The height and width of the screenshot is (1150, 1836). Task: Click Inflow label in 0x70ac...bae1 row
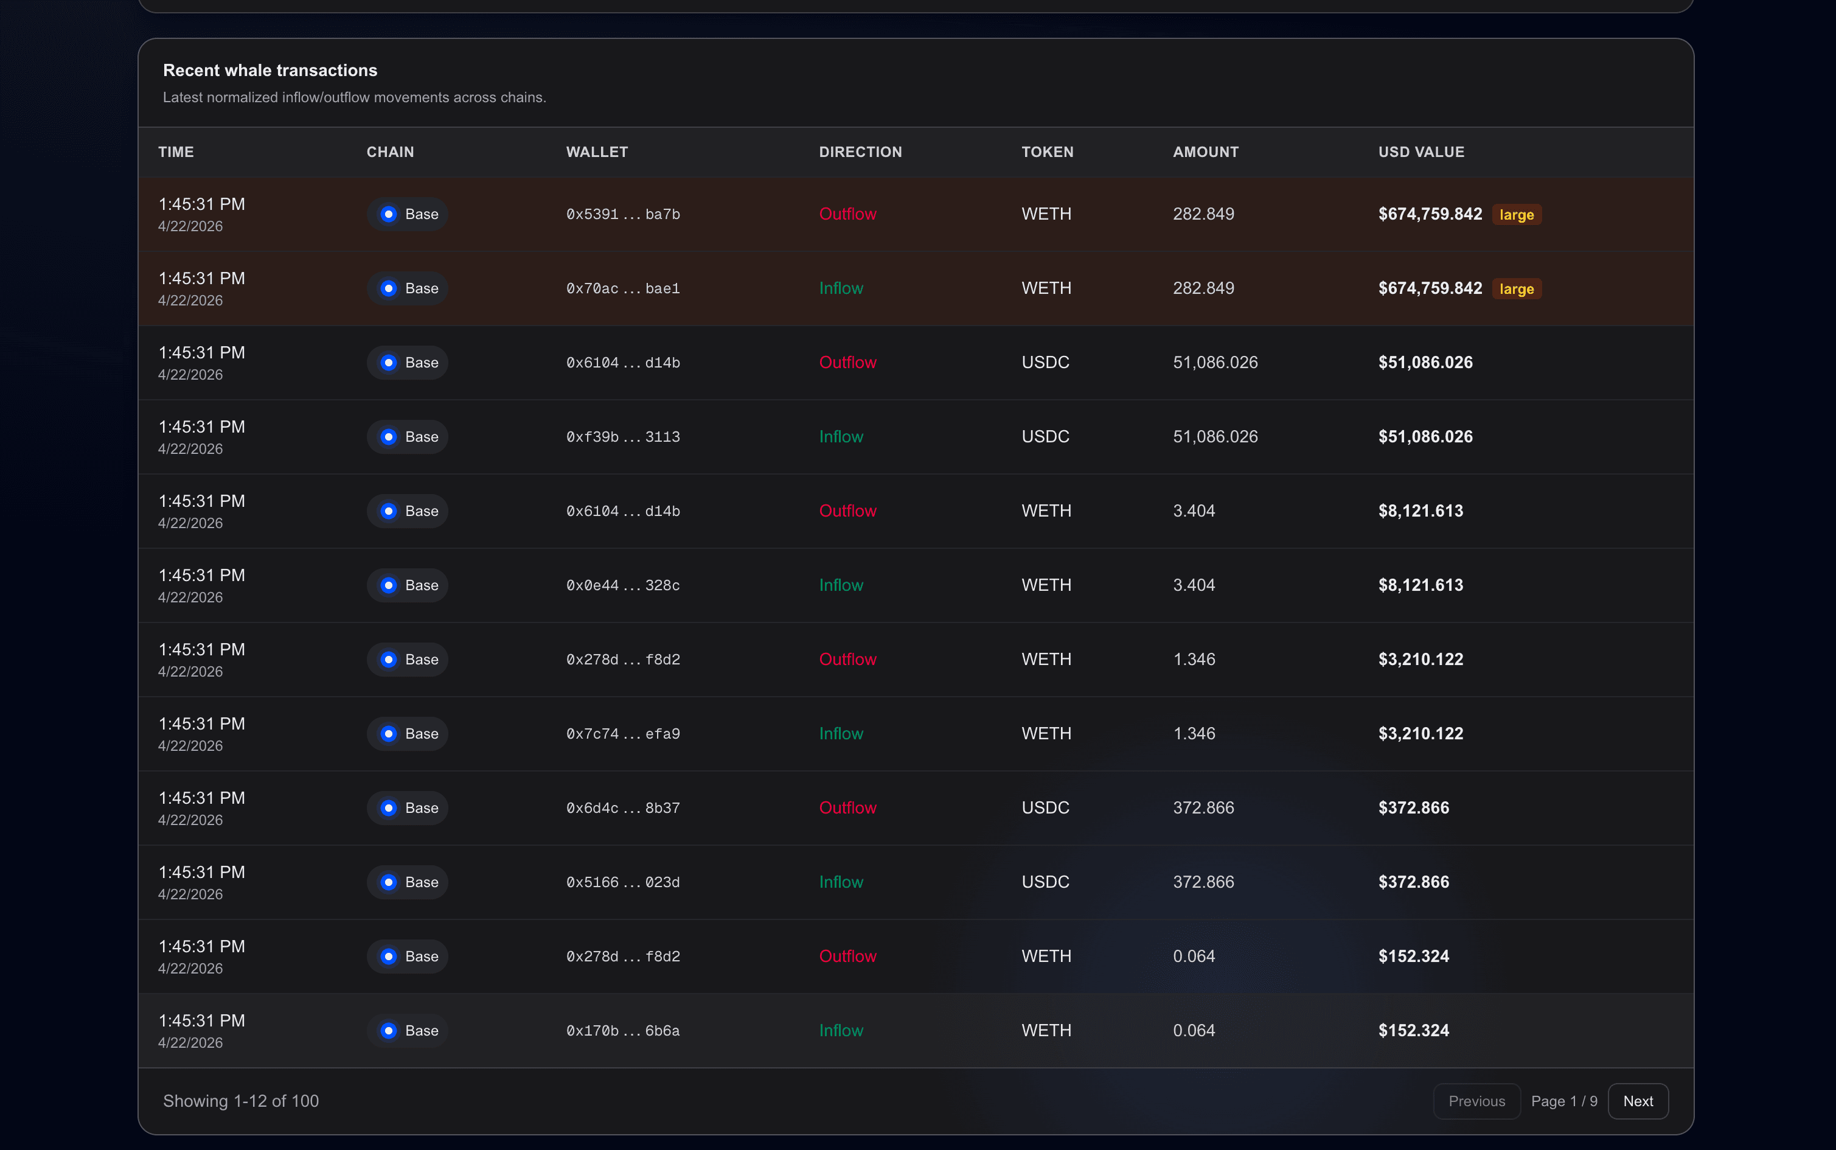(840, 288)
